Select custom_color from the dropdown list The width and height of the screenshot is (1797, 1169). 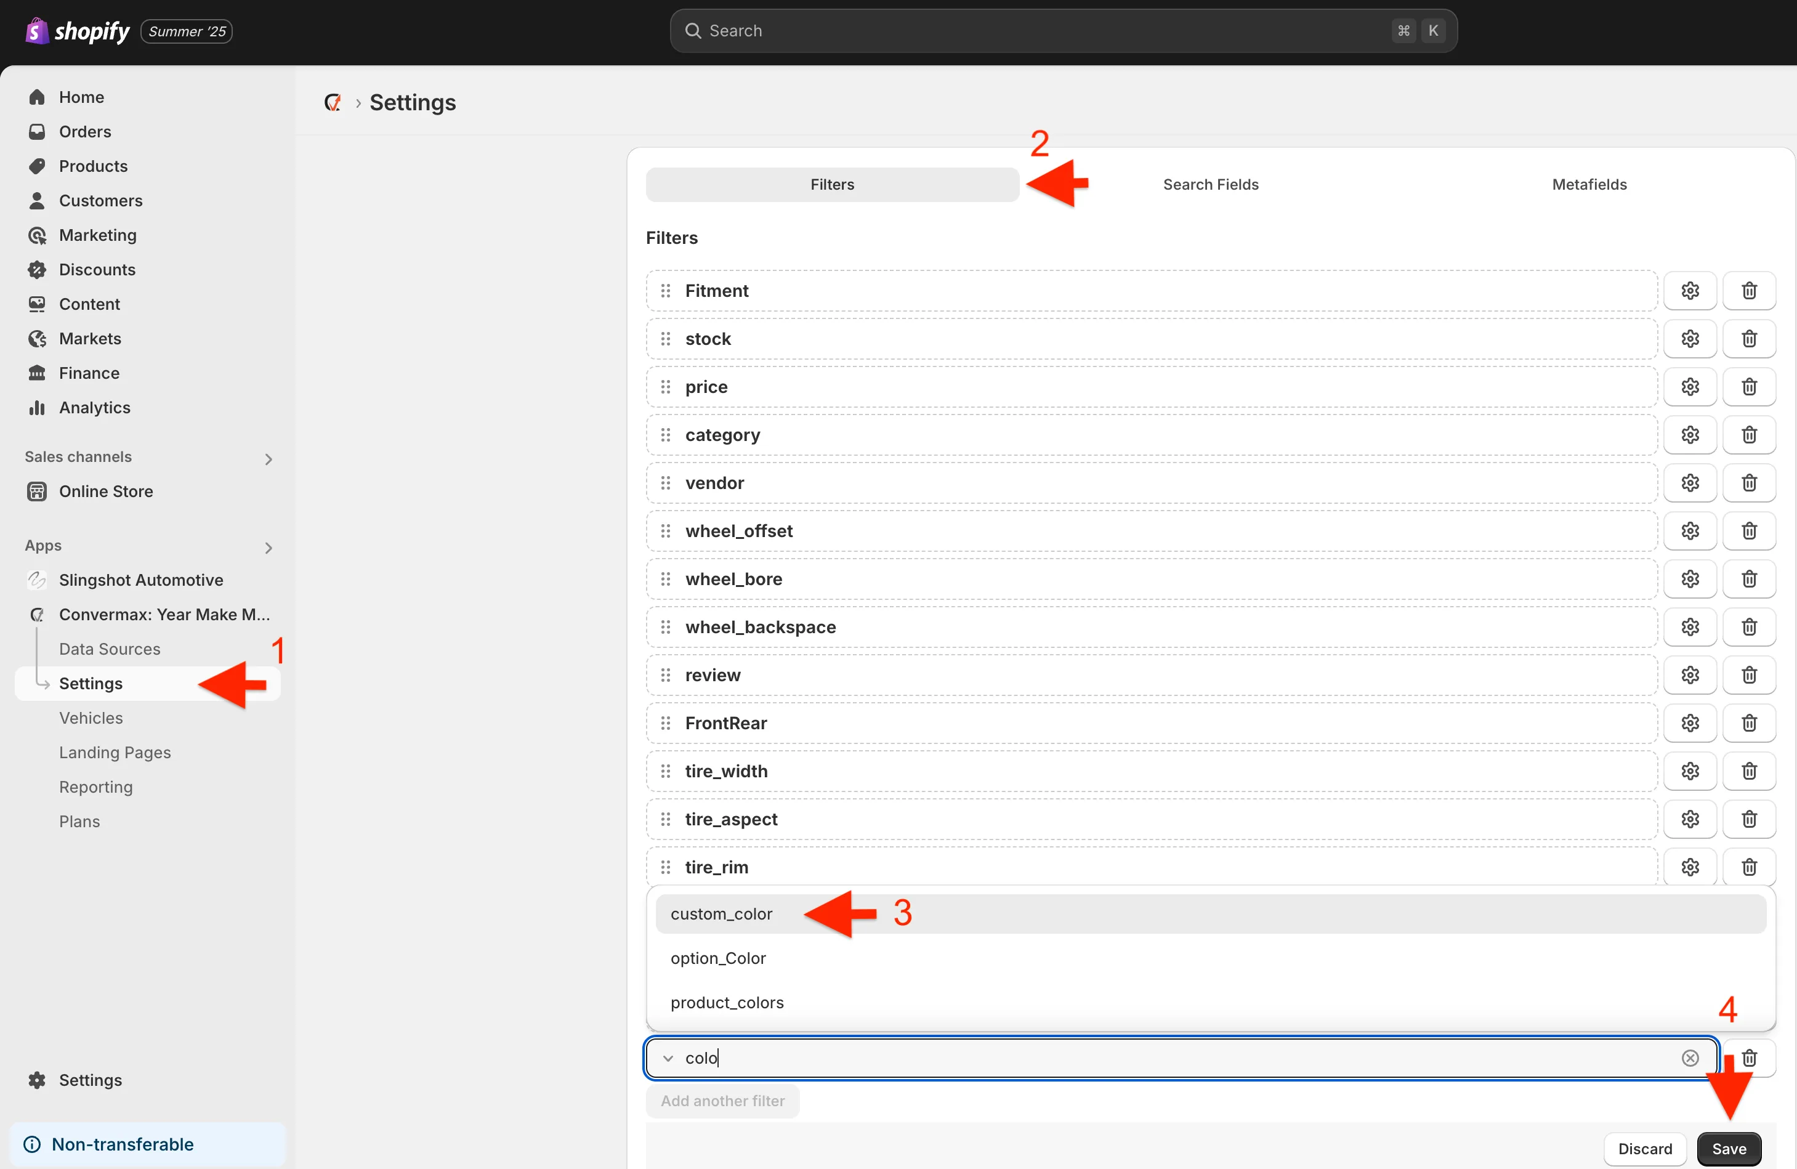[x=721, y=914]
